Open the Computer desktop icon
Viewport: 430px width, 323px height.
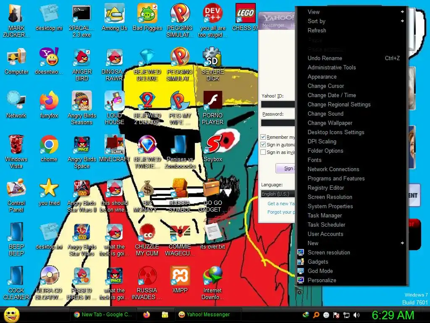click(x=16, y=61)
